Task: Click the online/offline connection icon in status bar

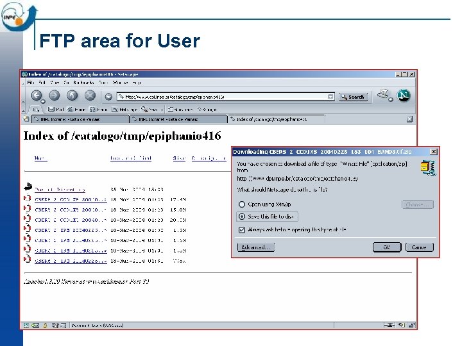Action: coord(389,325)
